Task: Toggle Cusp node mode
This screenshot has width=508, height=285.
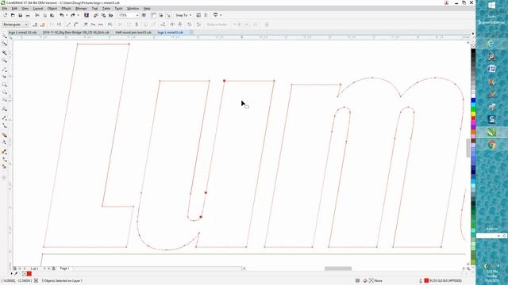Action: click(x=86, y=25)
